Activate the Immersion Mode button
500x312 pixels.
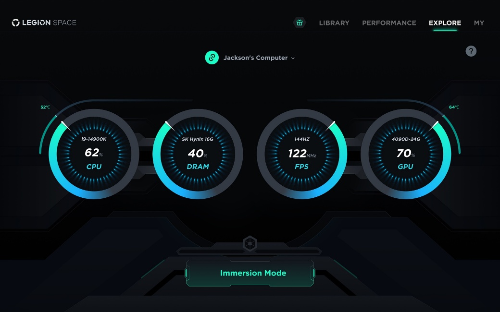point(253,273)
